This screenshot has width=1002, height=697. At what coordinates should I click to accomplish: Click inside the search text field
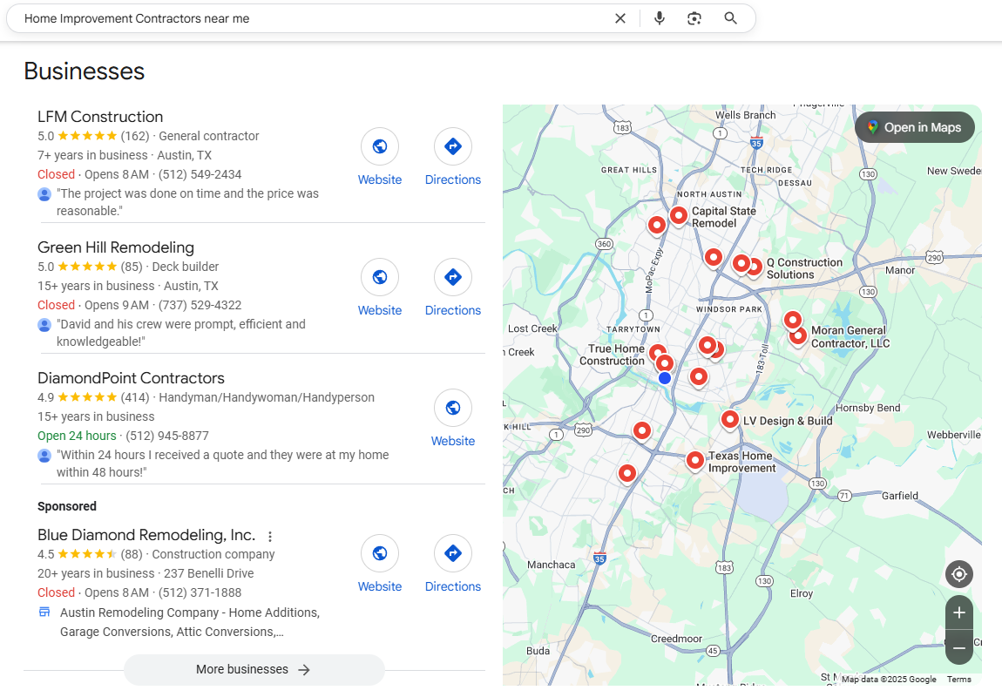coord(305,18)
